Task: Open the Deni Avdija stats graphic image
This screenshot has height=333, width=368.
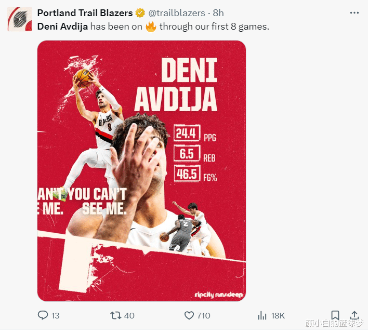Action: tap(141, 171)
